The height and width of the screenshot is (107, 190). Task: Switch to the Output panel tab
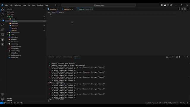(58, 57)
